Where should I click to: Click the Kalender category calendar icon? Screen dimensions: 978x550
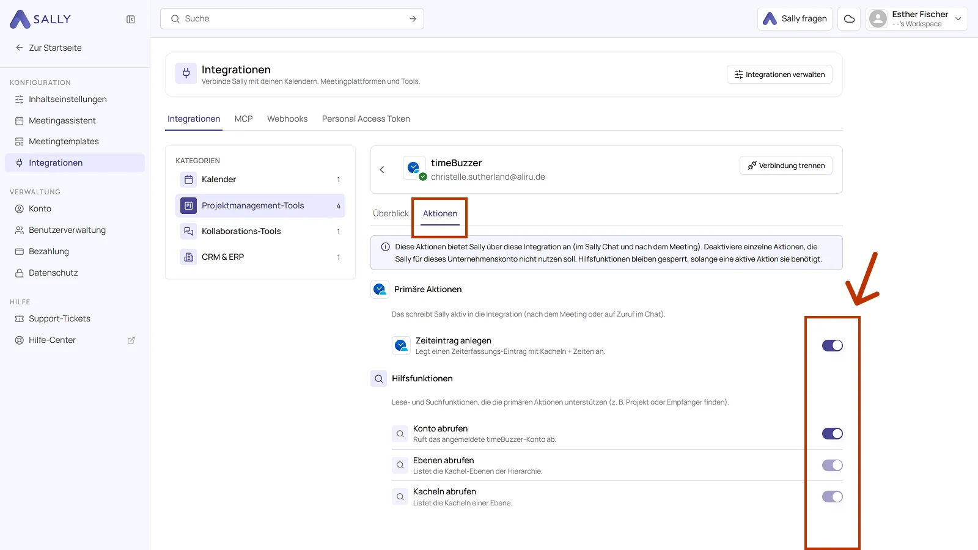coord(188,180)
